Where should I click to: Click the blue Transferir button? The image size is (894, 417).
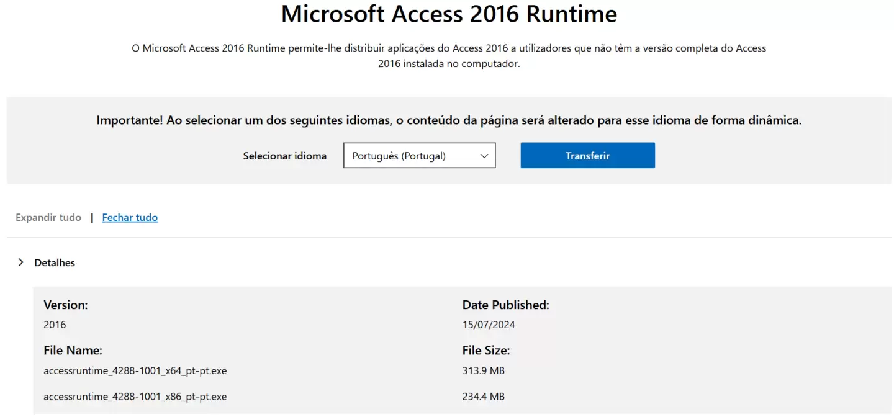587,156
